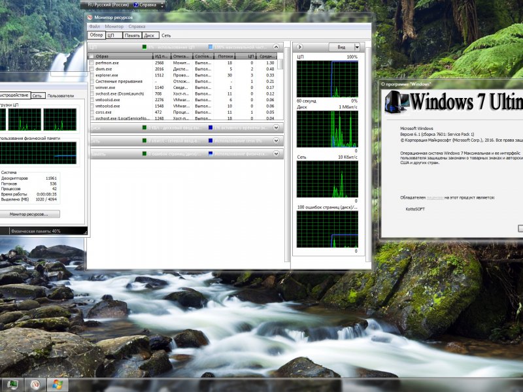The image size is (523, 392).
Task: Click the Дескрипторов value 11961 in Task Manager
Action: [x=51, y=178]
